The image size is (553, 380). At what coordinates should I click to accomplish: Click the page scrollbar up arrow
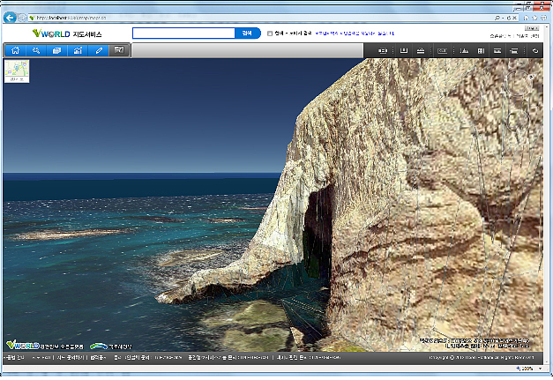coord(547,26)
